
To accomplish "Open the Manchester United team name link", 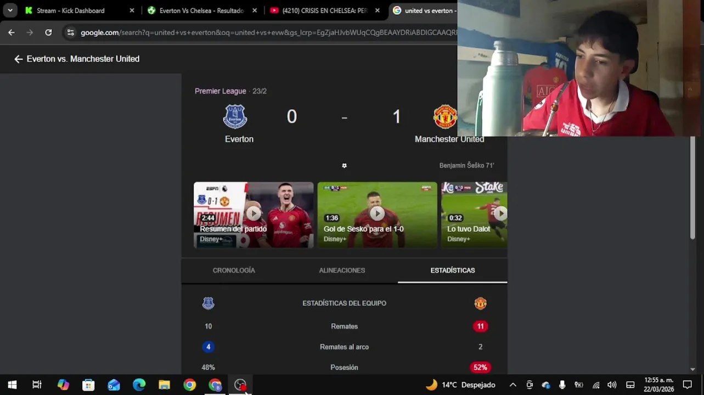I will 449,139.
